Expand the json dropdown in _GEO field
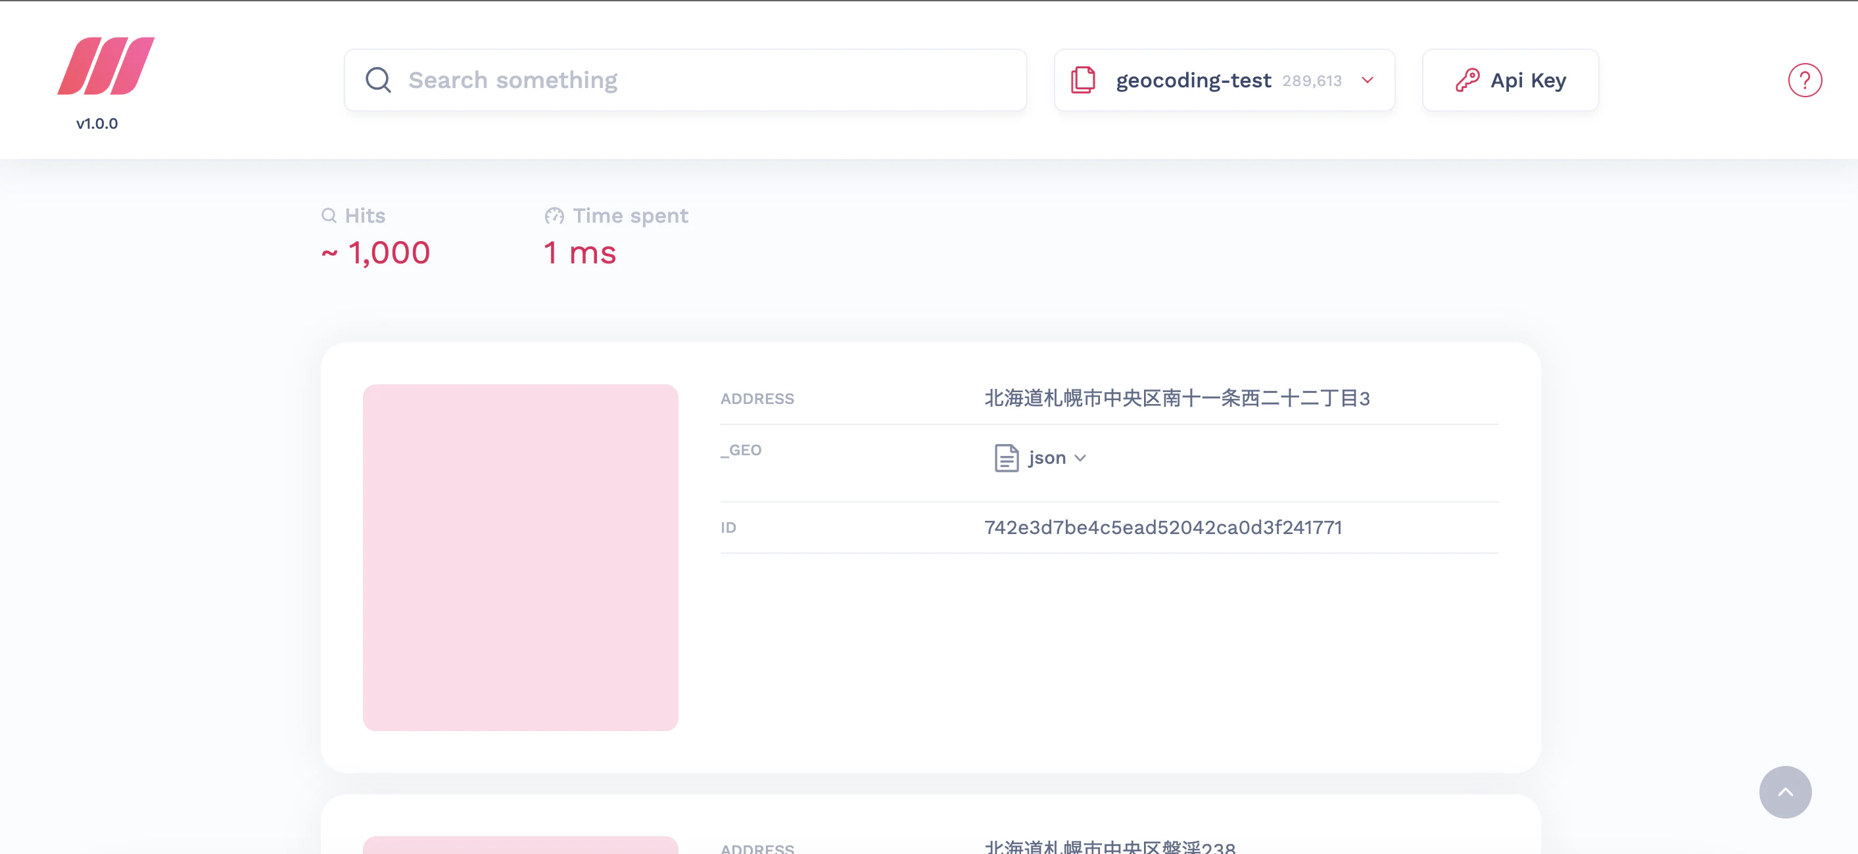This screenshot has height=854, width=1858. click(1040, 458)
